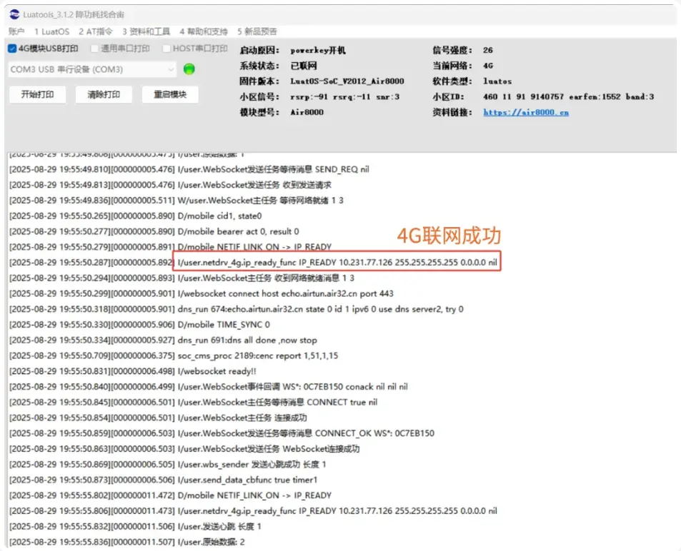Image resolution: width=681 pixels, height=551 pixels.
Task: Click the websocket connect host echo.airtun.air32.cn line
Action: pyautogui.click(x=202, y=294)
